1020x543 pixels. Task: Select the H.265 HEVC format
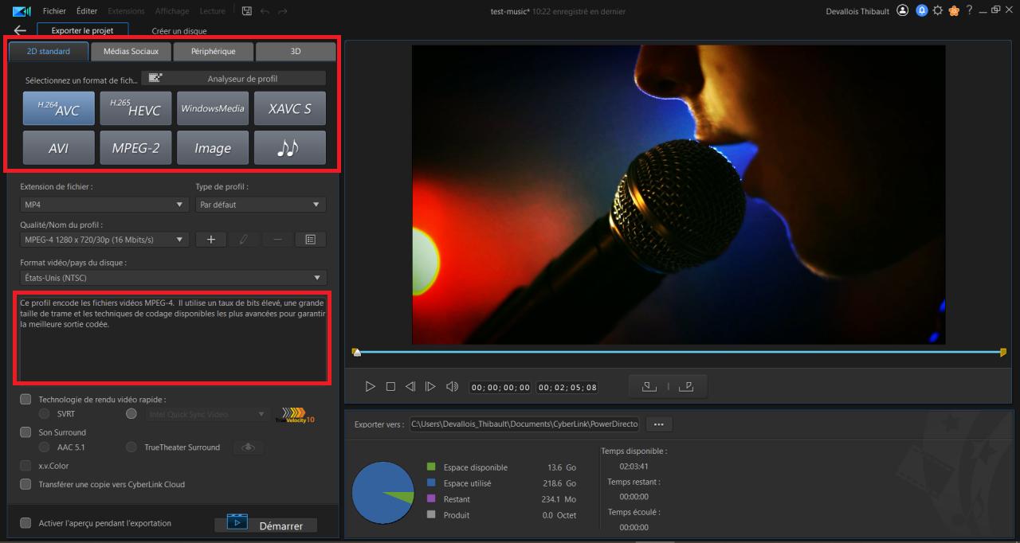pyautogui.click(x=135, y=108)
